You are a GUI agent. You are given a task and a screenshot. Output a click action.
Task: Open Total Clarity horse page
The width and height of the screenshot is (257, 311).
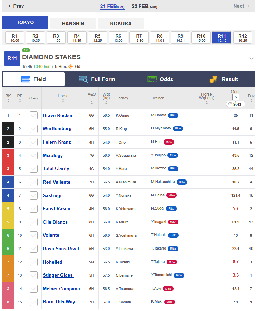[56, 169]
